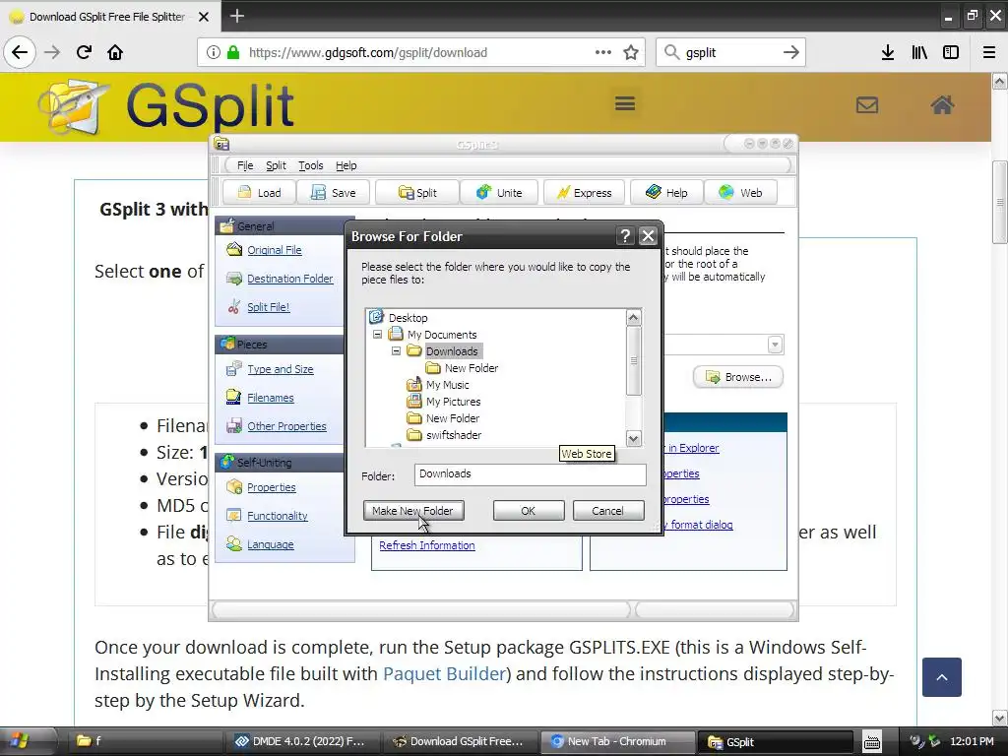Screen dimensions: 1008x756
Task: Open the destination path dropdown arrow
Action: [x=775, y=345]
